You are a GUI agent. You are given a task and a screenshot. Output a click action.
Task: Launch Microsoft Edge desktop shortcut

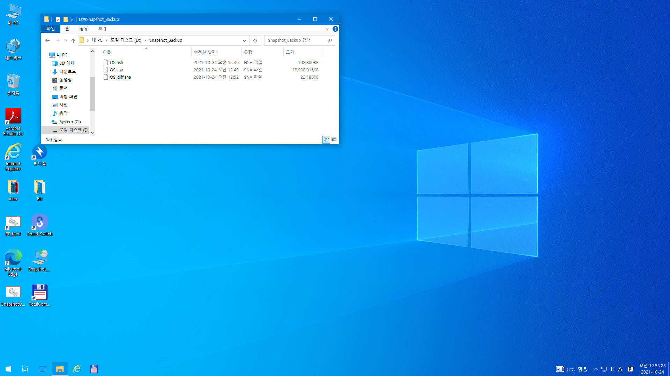[x=13, y=263]
